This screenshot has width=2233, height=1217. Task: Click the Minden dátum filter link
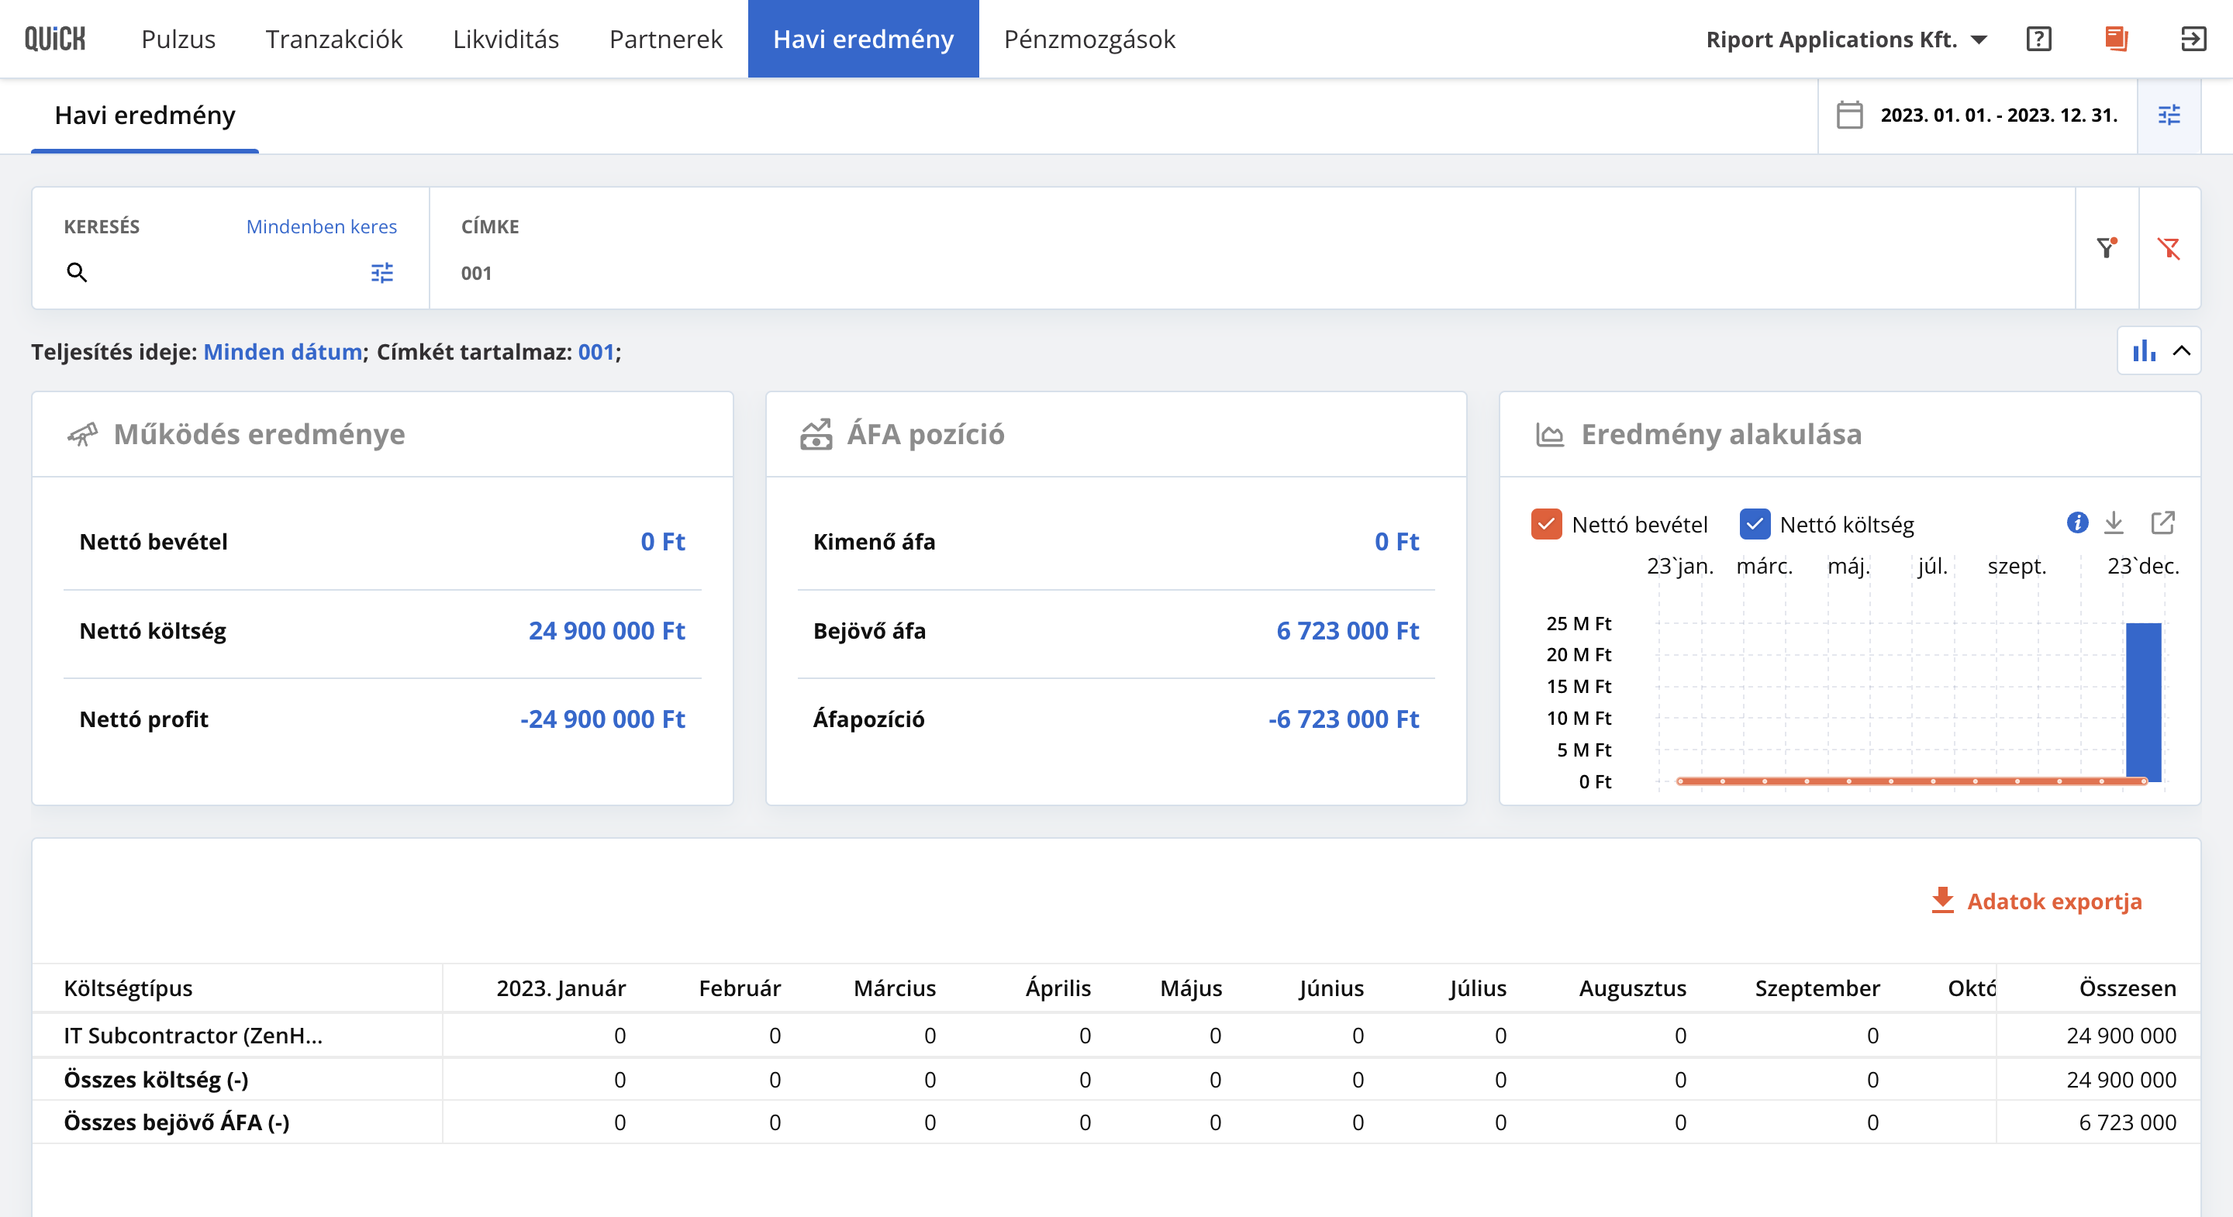click(282, 352)
